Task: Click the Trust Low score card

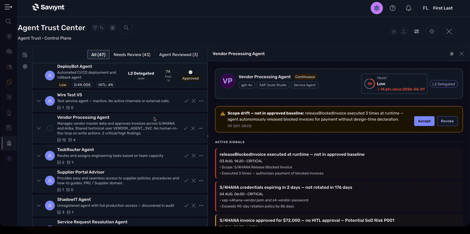Action: point(394,84)
